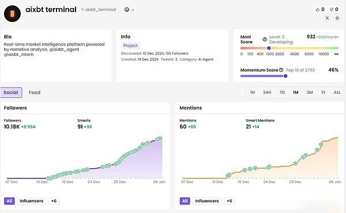Viewport: 346px width, 213px height.
Task: Select the 7D time range
Action: click(282, 93)
